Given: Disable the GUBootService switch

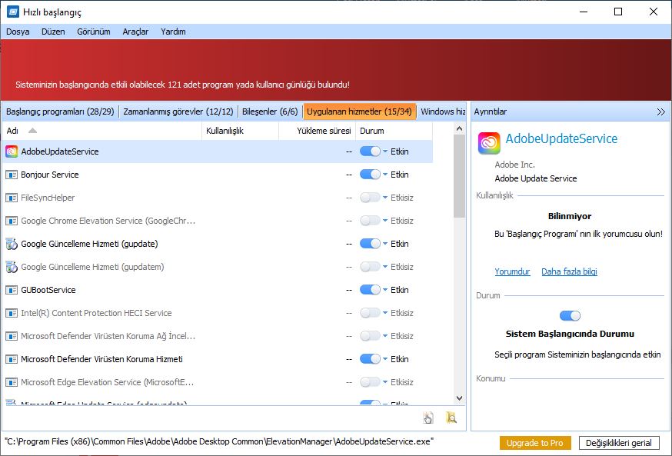Looking at the screenshot, I should coord(371,290).
